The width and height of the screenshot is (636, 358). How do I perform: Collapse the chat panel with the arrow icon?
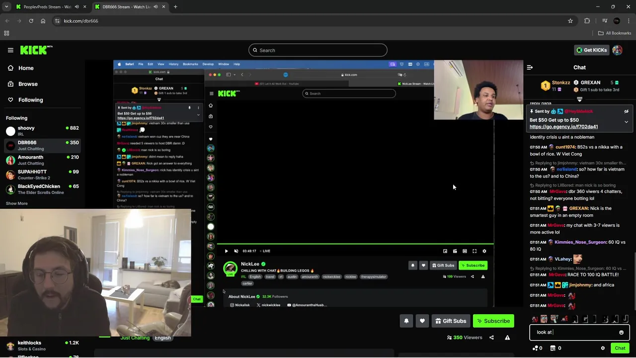530,67
